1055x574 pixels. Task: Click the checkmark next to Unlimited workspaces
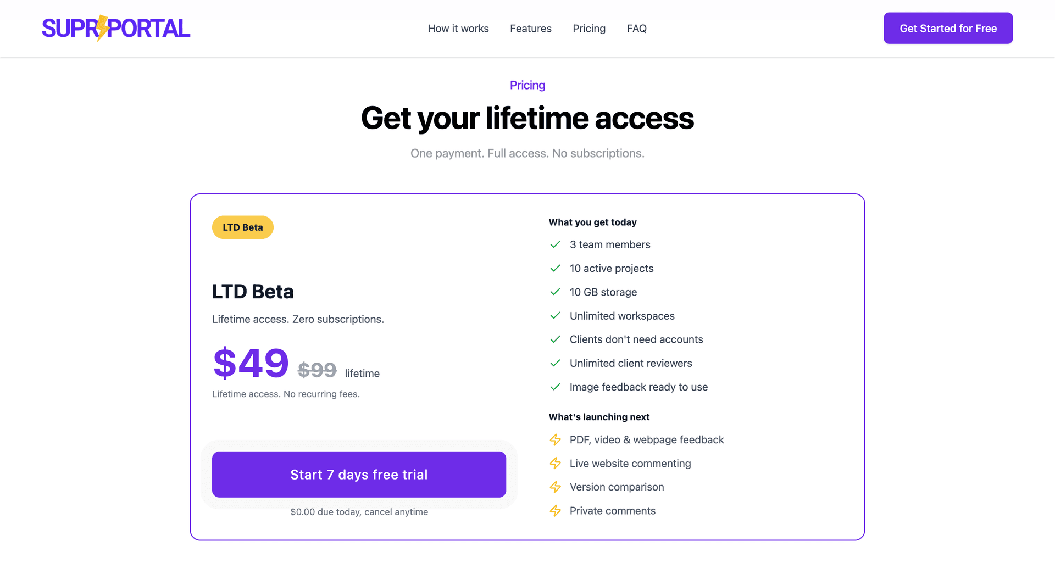pos(555,316)
